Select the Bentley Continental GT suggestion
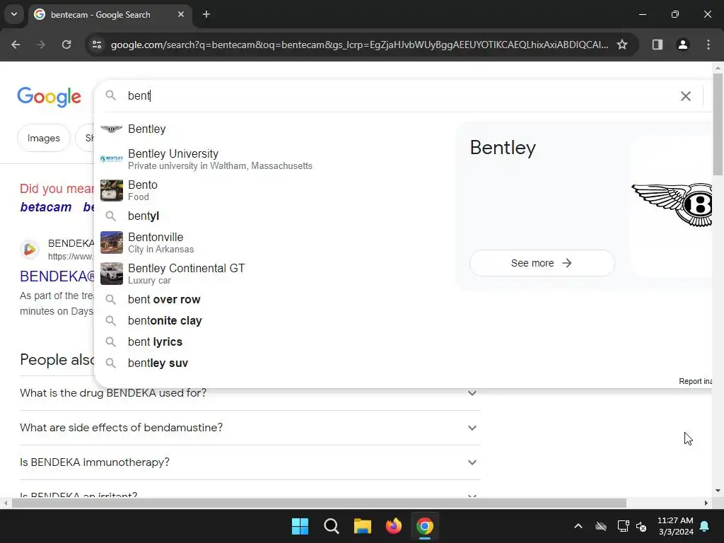The width and height of the screenshot is (724, 543). coord(275,274)
